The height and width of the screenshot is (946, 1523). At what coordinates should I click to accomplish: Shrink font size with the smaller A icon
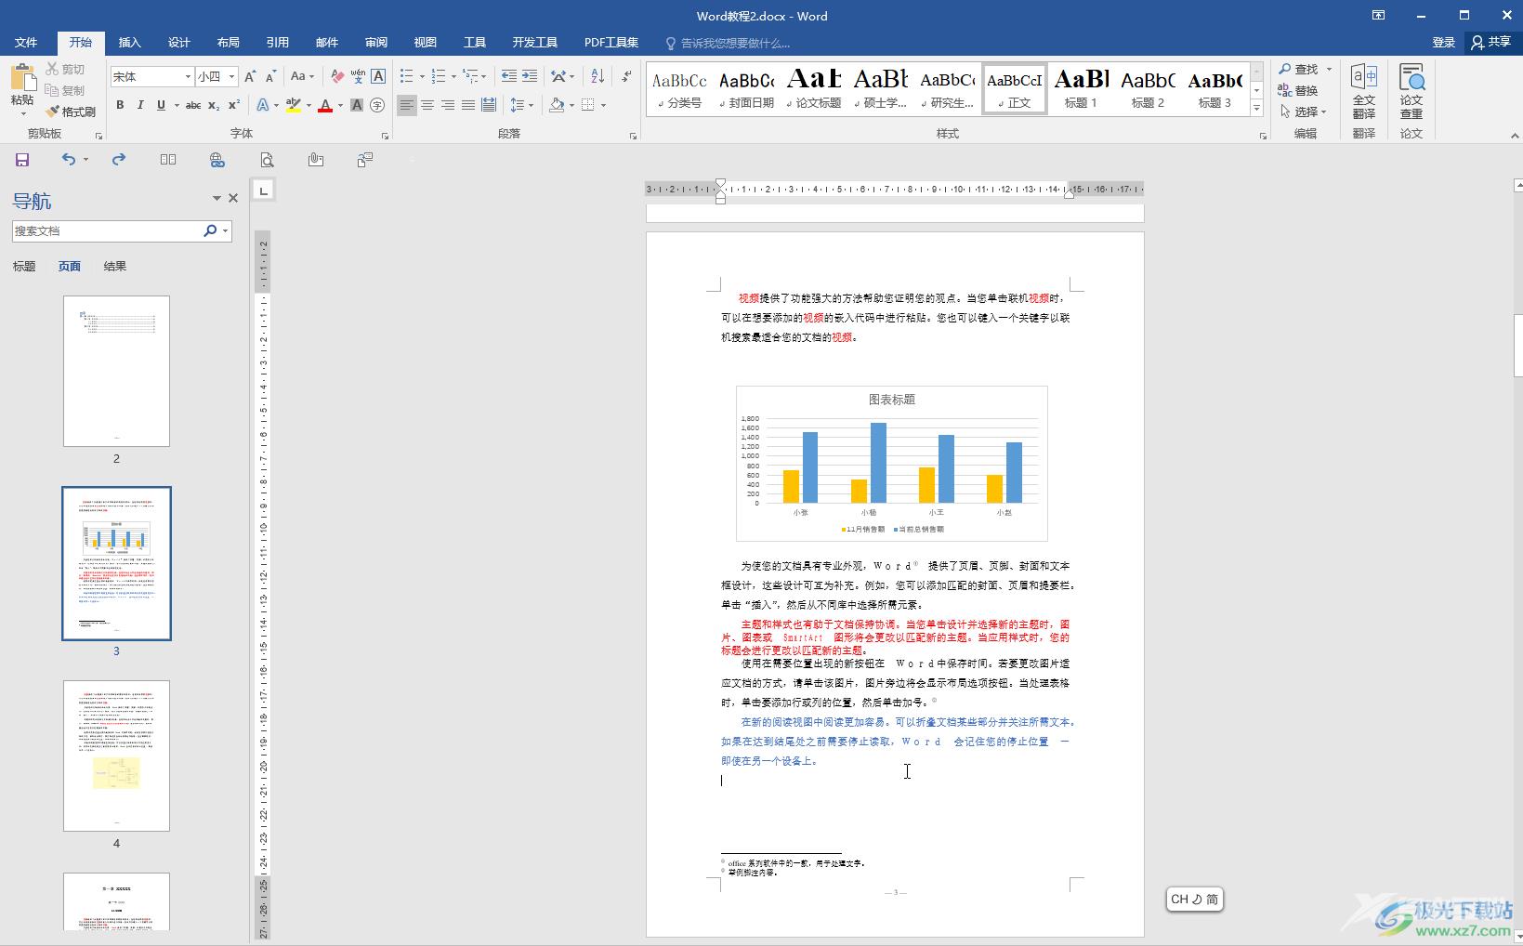tap(270, 76)
